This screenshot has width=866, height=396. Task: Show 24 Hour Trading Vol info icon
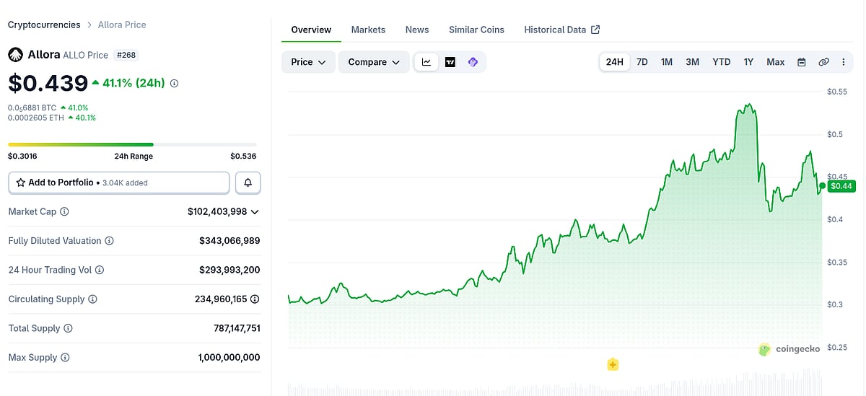[x=100, y=270]
